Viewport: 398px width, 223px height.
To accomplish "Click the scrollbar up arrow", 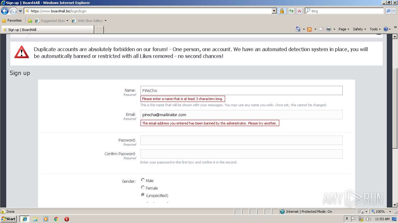I will (395, 37).
